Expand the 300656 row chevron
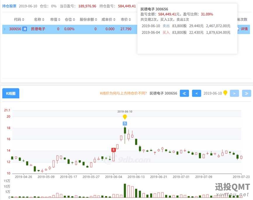The width and height of the screenshot is (253, 200). pos(4,29)
